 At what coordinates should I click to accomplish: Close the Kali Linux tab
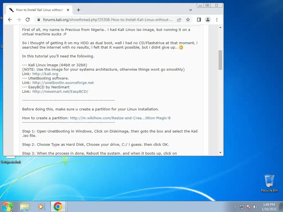[68, 10]
